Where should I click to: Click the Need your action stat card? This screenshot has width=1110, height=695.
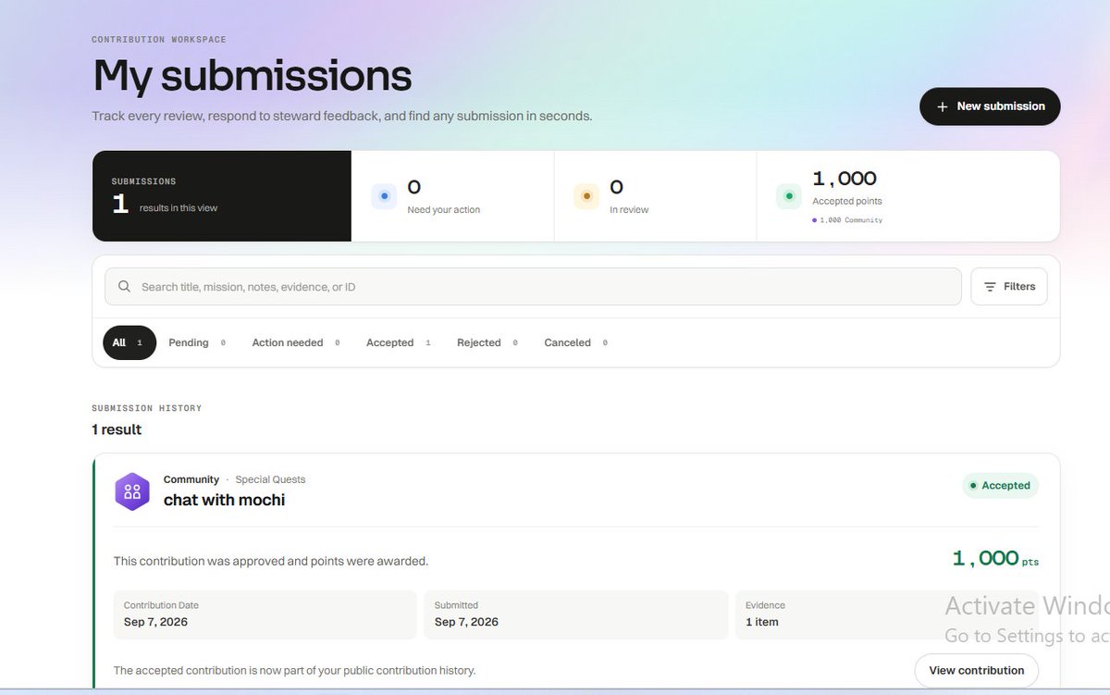[452, 196]
